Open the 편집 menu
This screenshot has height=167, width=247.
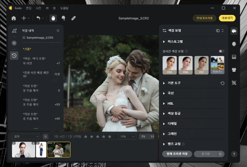[x=29, y=8]
